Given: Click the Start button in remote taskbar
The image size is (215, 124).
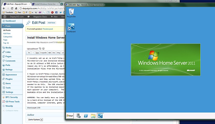Looking at the screenshot, I should click(70, 116).
